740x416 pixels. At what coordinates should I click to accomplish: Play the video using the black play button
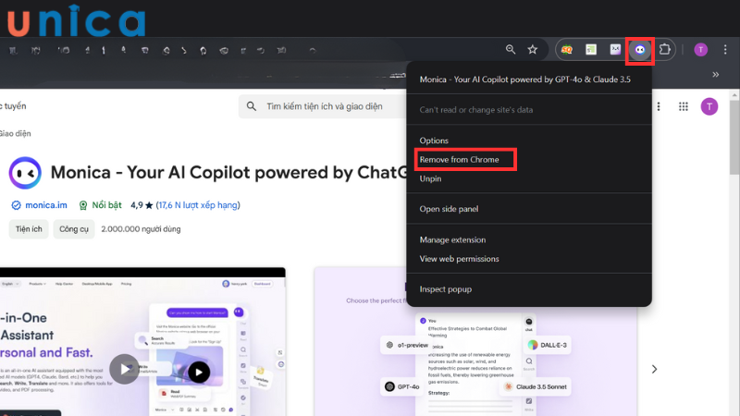click(199, 373)
